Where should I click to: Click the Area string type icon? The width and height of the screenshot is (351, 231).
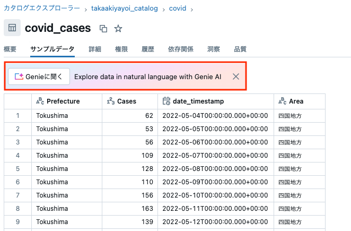point(282,101)
